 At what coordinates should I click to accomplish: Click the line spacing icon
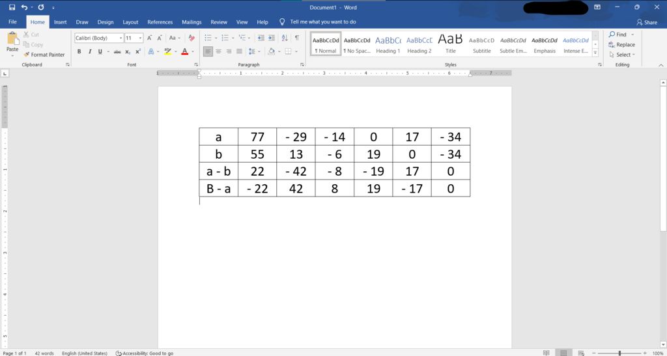click(x=251, y=51)
